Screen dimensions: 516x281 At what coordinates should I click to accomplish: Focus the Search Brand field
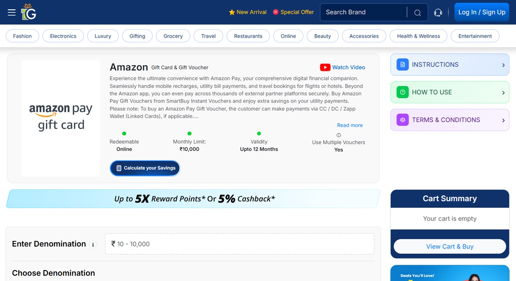point(364,12)
